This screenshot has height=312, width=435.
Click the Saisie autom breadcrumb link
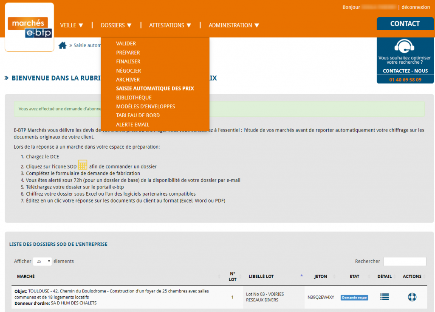pos(87,45)
